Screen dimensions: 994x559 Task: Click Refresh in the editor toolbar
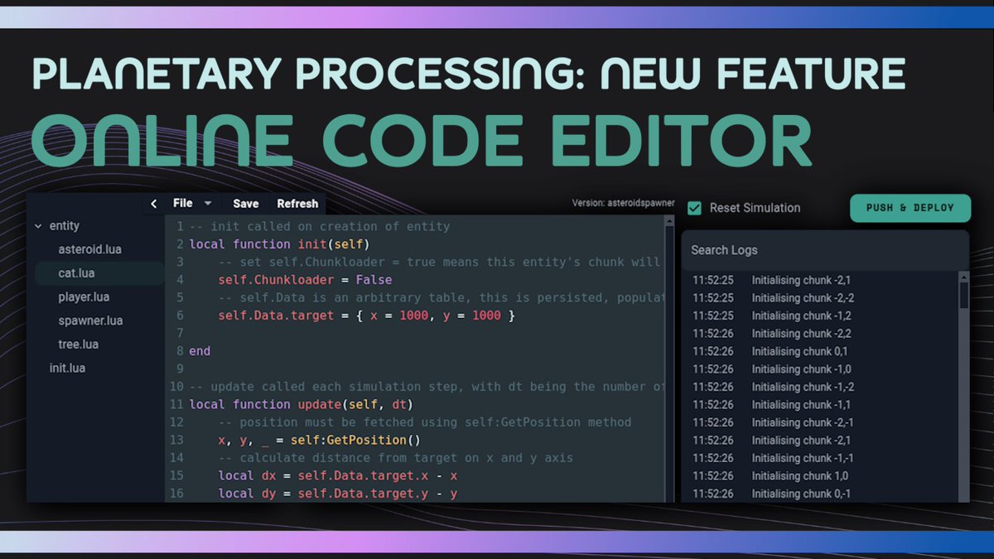[297, 204]
